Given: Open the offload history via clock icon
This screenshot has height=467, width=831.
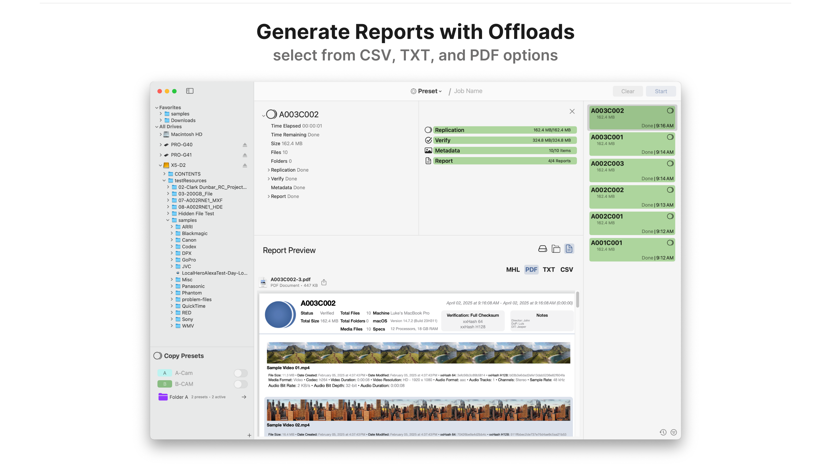Looking at the screenshot, I should click(x=663, y=432).
